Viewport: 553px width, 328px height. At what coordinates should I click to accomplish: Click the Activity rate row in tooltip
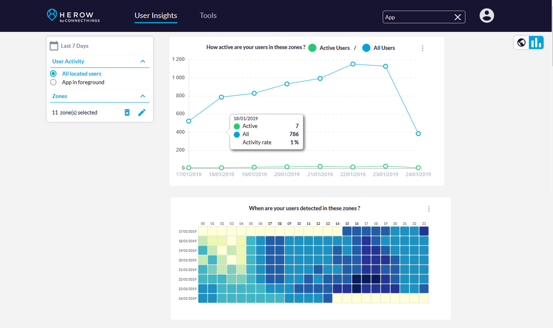[x=267, y=142]
